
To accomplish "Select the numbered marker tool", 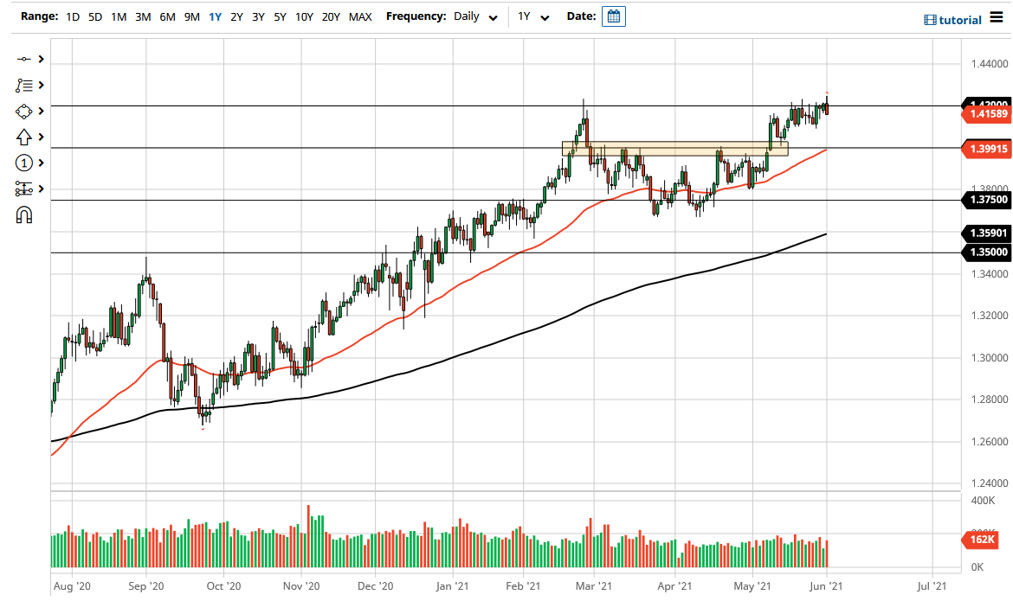I will (x=24, y=163).
